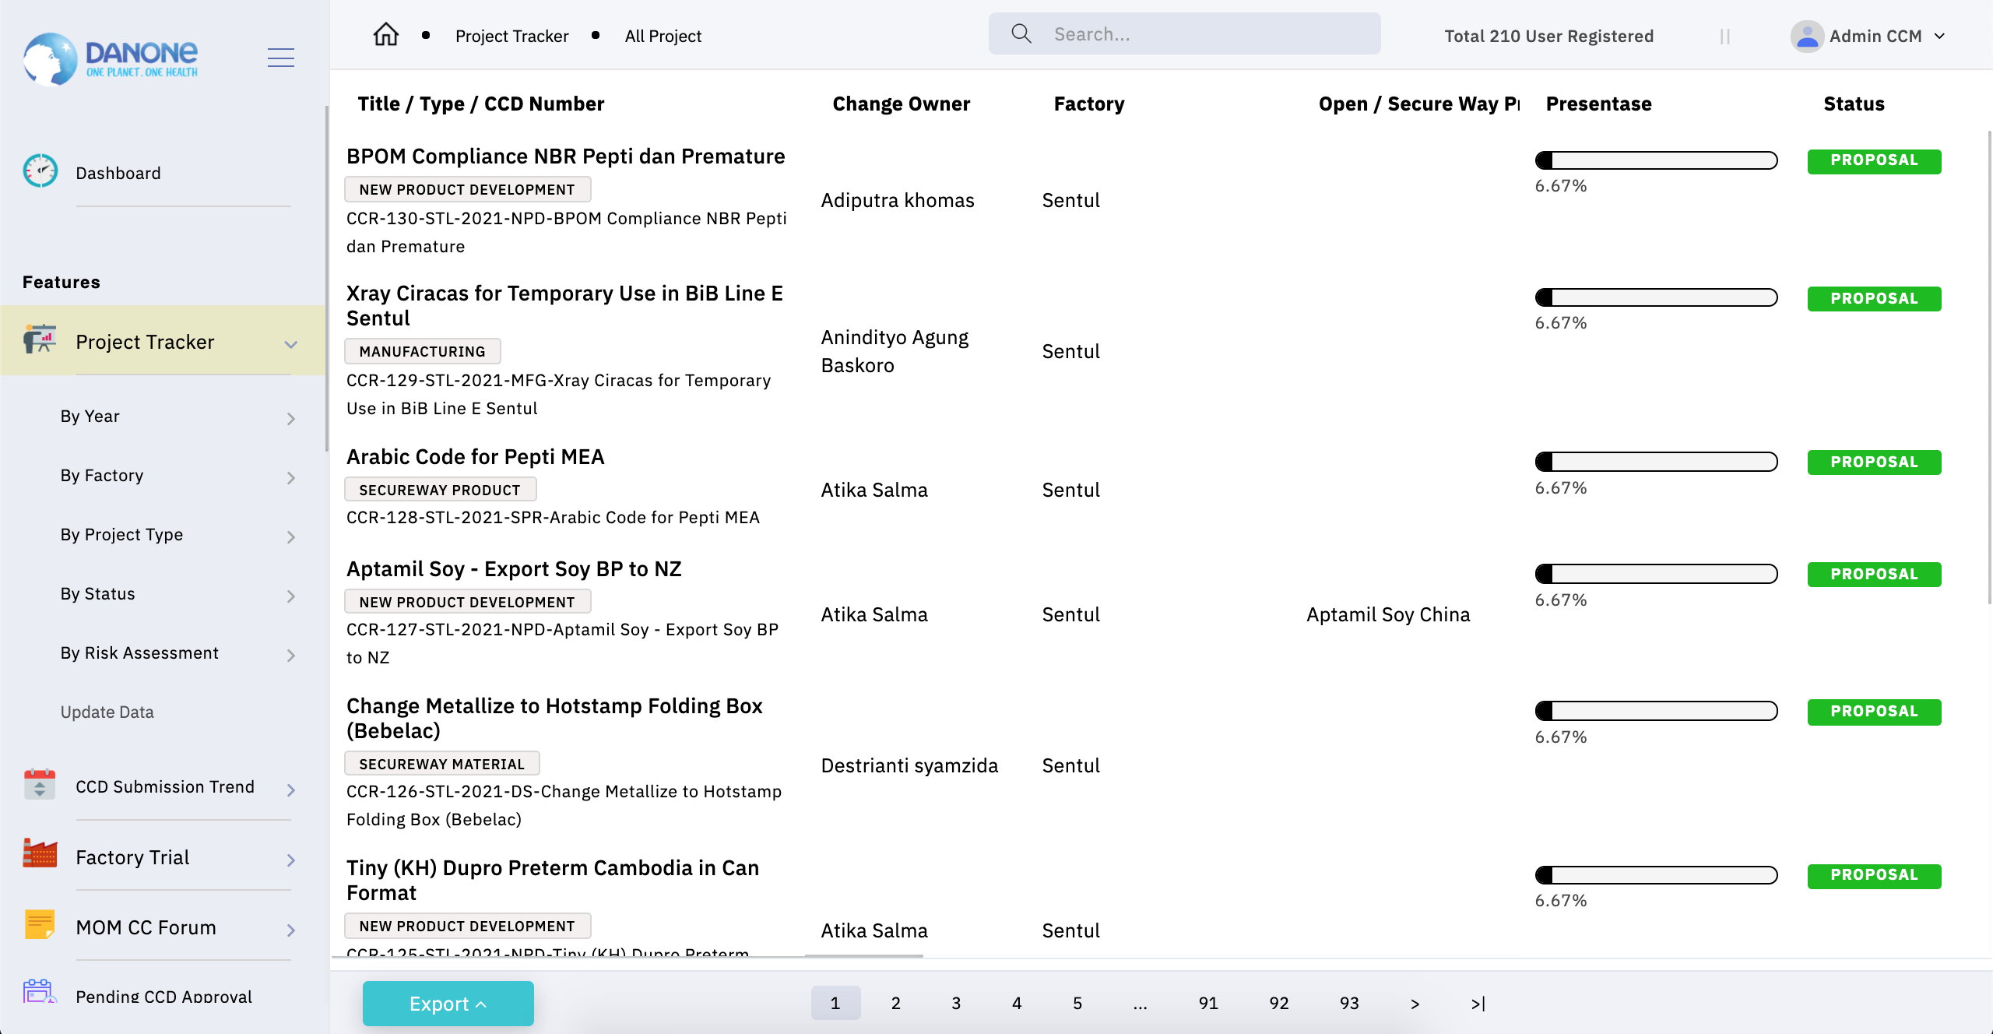Image resolution: width=1993 pixels, height=1034 pixels.
Task: Focus the Search input field
Action: 1185,33
